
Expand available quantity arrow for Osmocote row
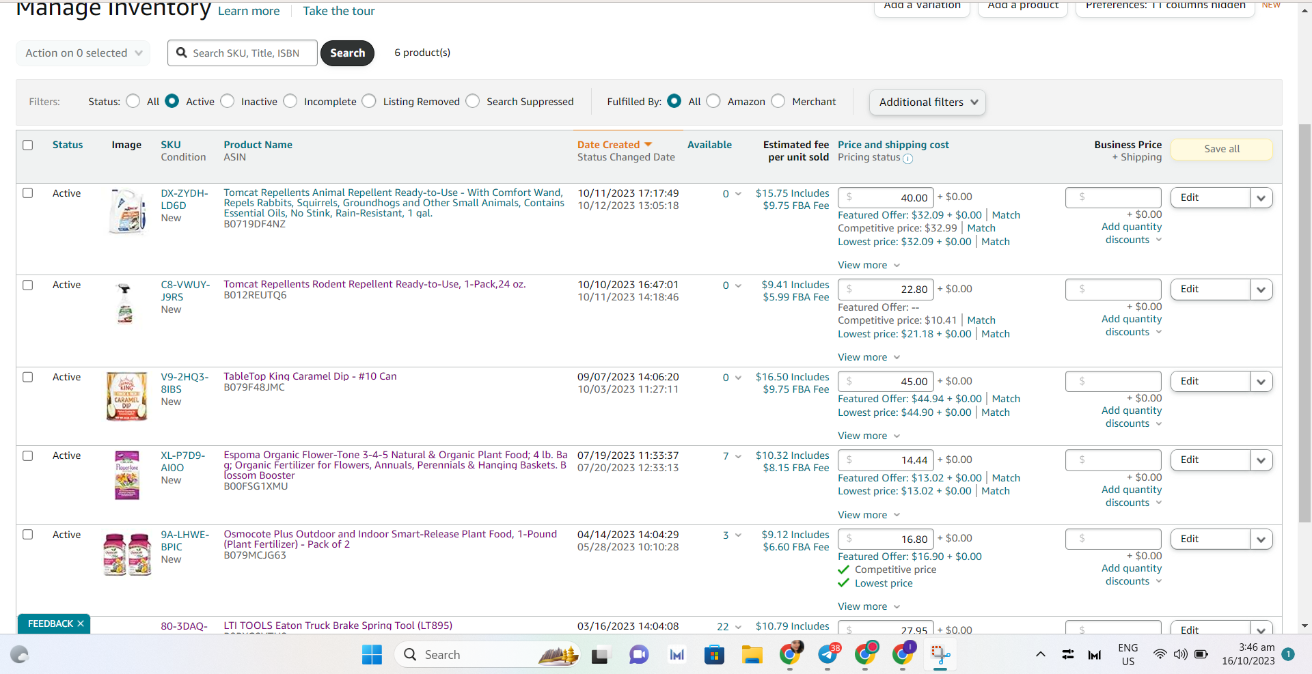click(738, 535)
